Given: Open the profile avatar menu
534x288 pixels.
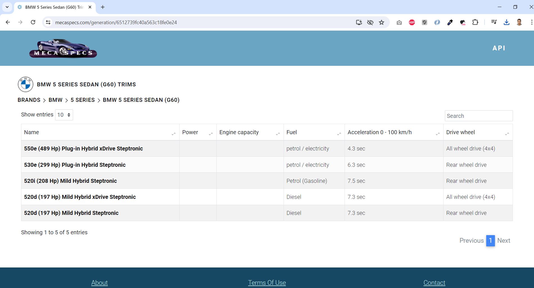Looking at the screenshot, I should pos(519,22).
